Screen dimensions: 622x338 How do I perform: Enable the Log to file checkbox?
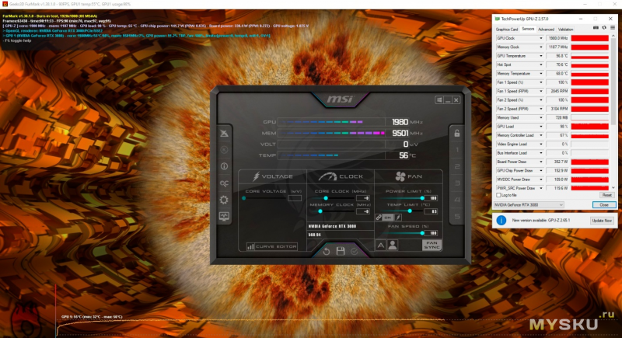tap(498, 195)
